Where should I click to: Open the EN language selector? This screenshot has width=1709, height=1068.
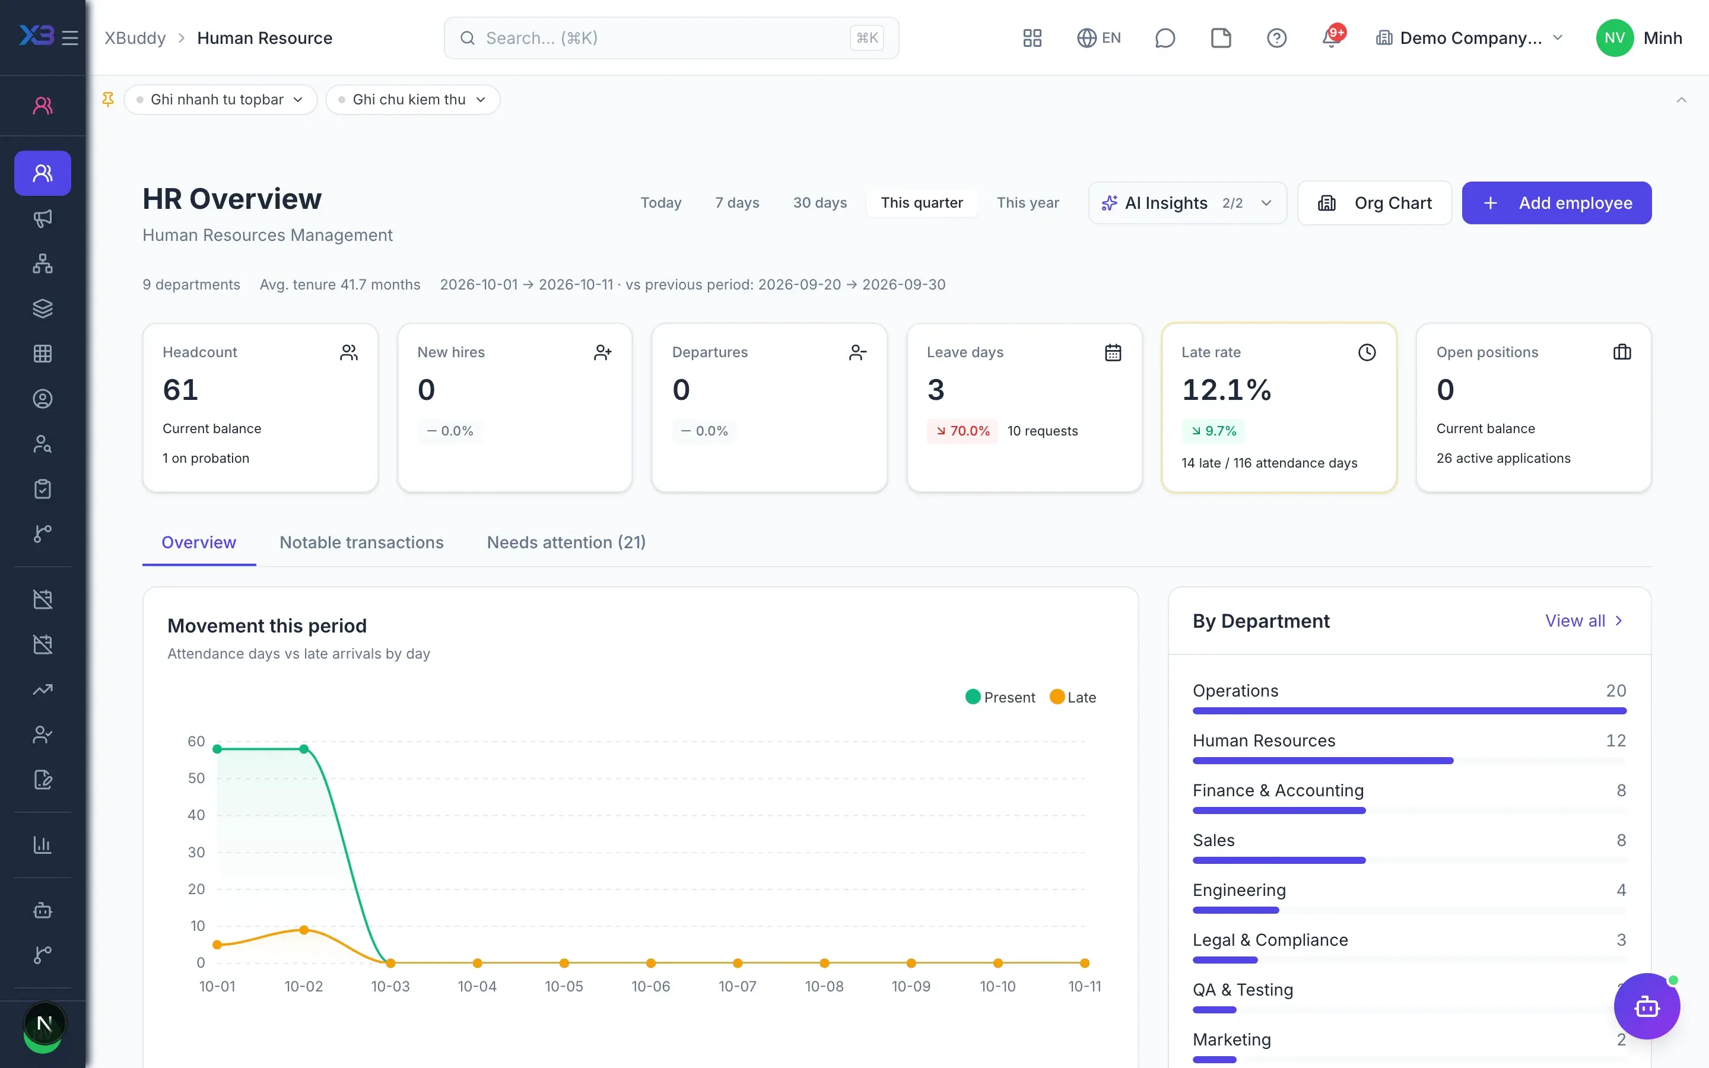pos(1099,37)
